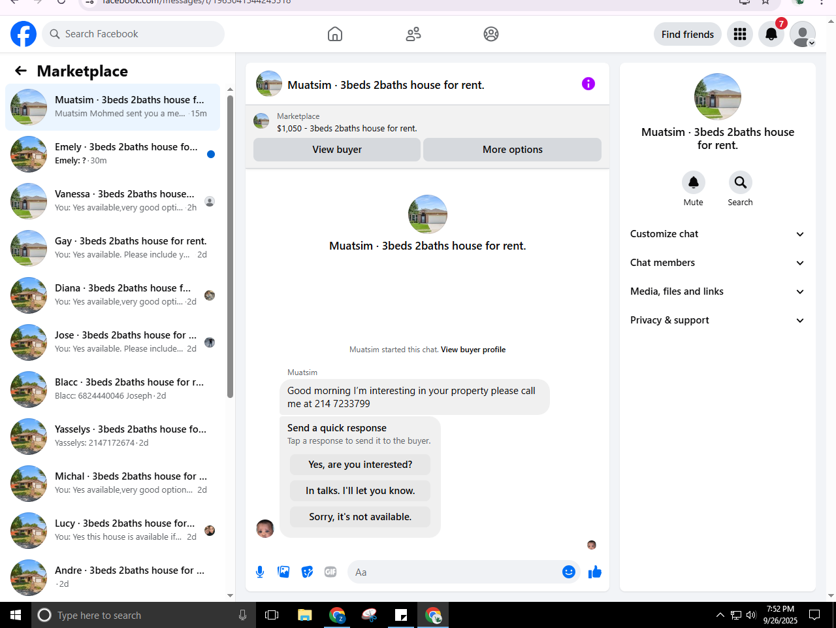Click the Facebook logo
836x628 pixels.
coord(24,34)
